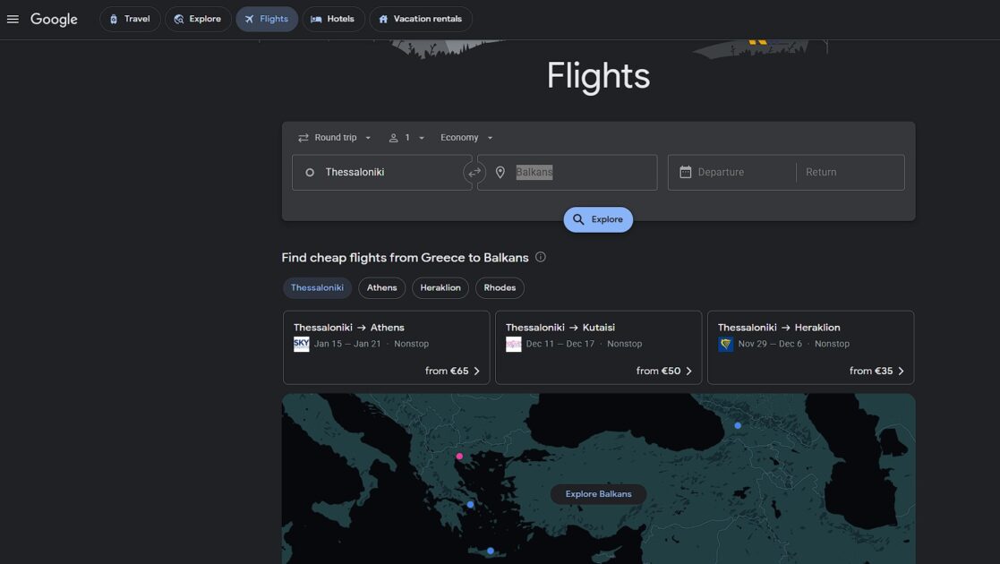
Task: Open the Travel tab
Action: tap(130, 19)
